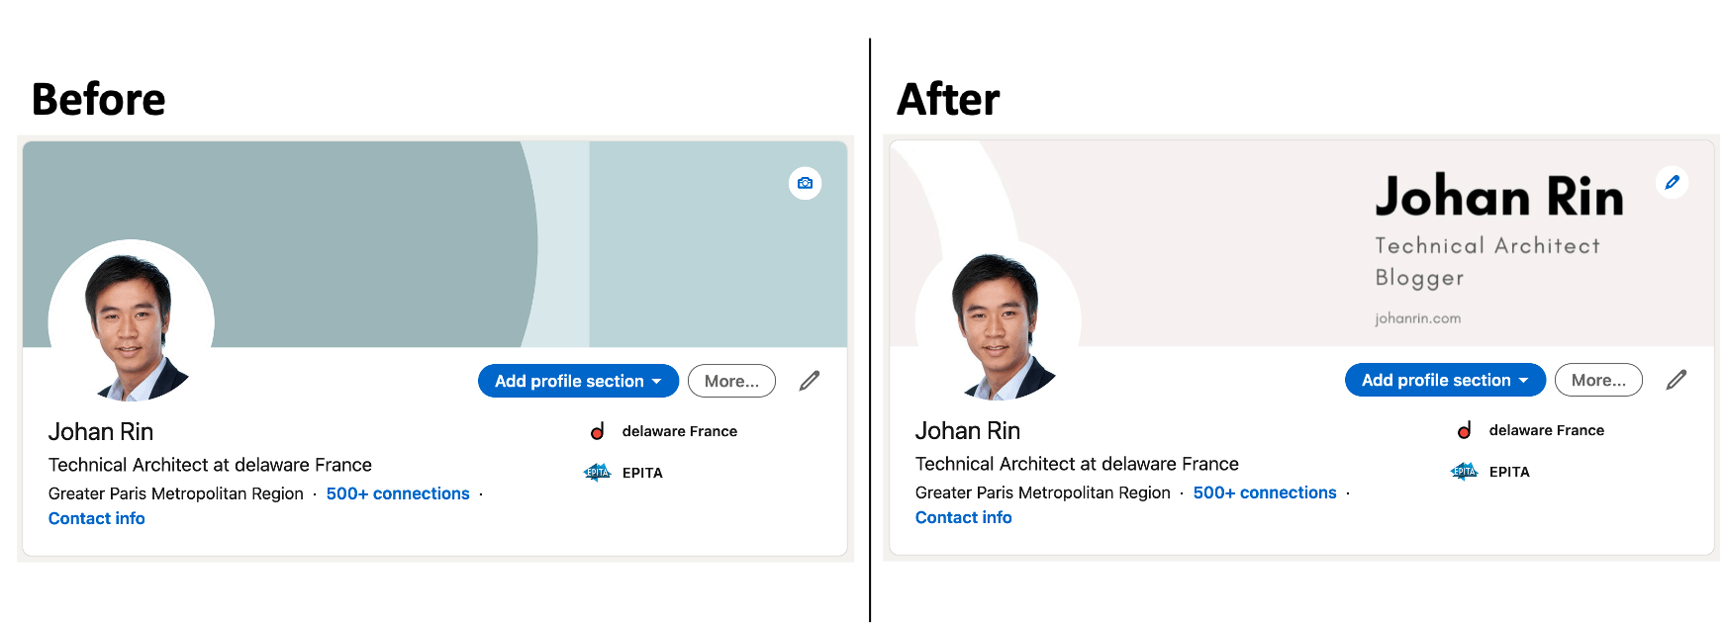Click More... button in Before profile

[731, 381]
